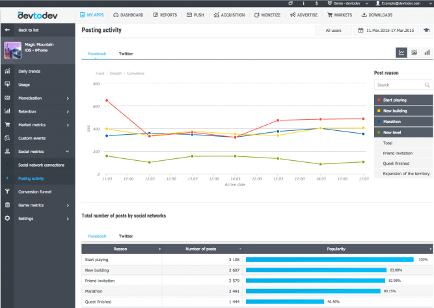Toggle the Marathon series filter

(403, 121)
